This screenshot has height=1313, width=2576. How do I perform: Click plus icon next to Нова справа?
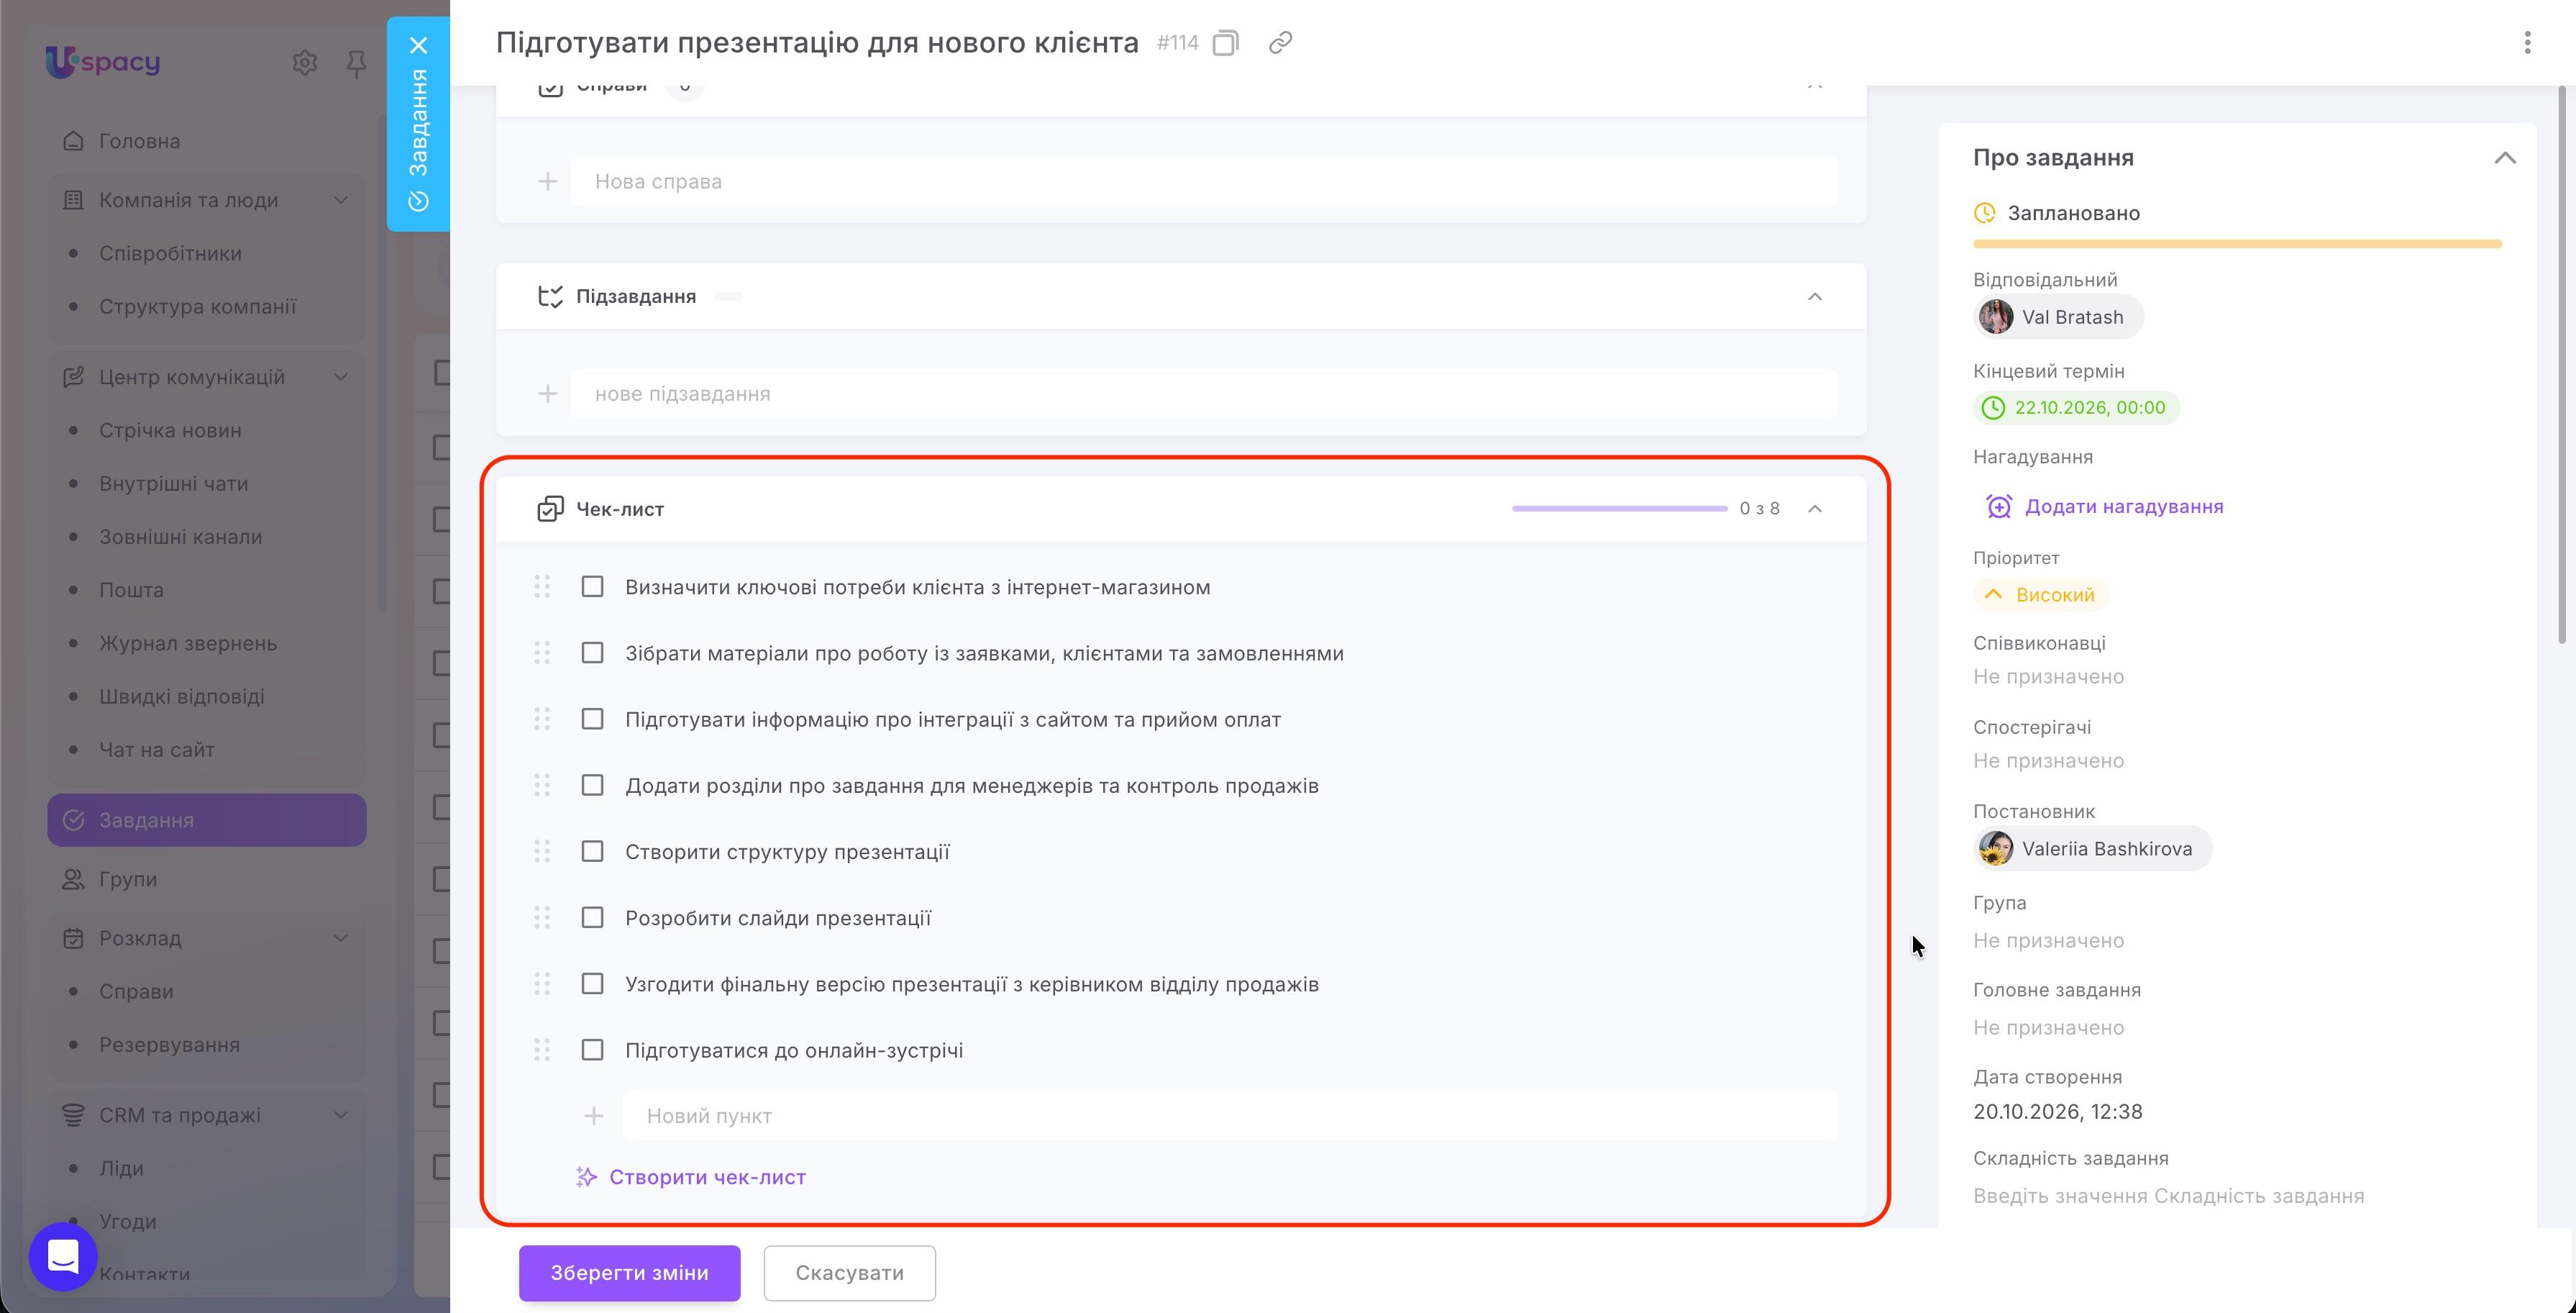point(547,182)
